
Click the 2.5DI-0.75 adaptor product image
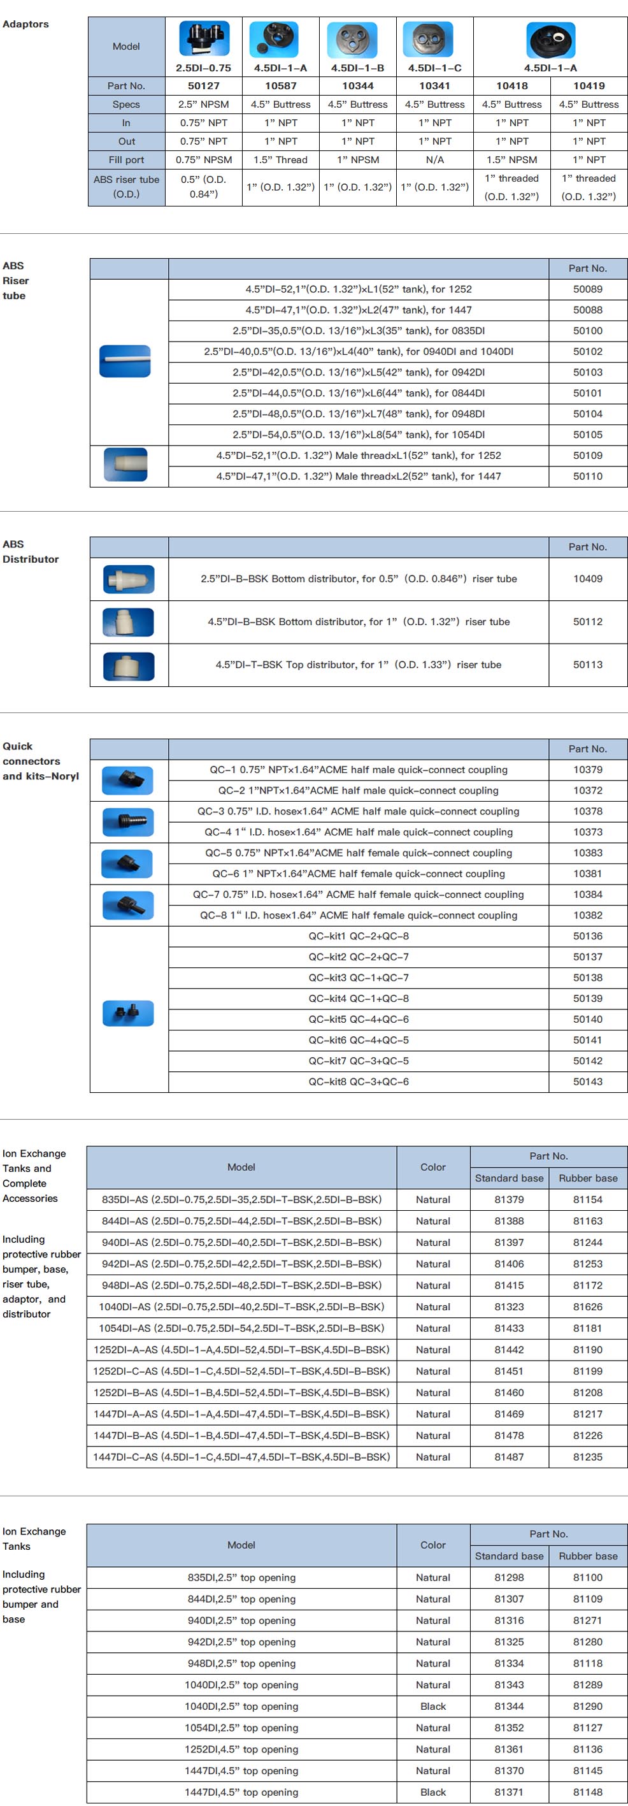click(x=203, y=40)
